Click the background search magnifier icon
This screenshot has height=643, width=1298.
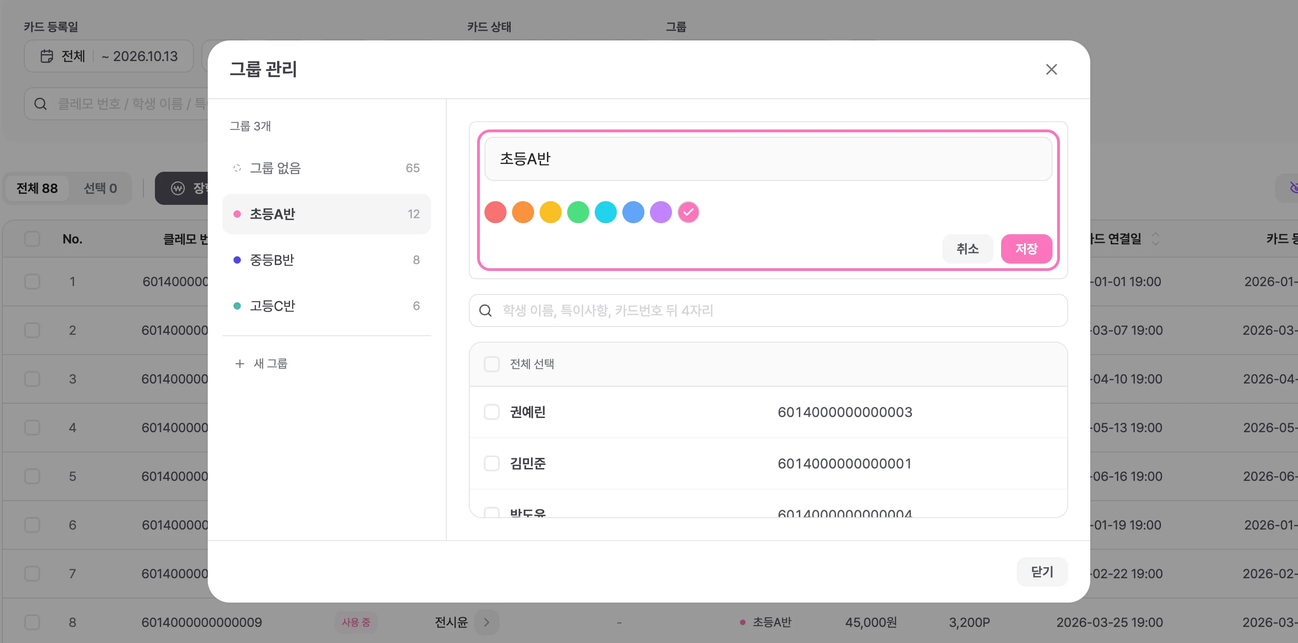point(40,104)
